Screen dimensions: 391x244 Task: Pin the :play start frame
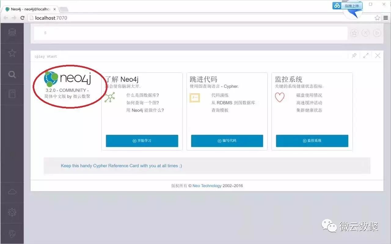354,56
